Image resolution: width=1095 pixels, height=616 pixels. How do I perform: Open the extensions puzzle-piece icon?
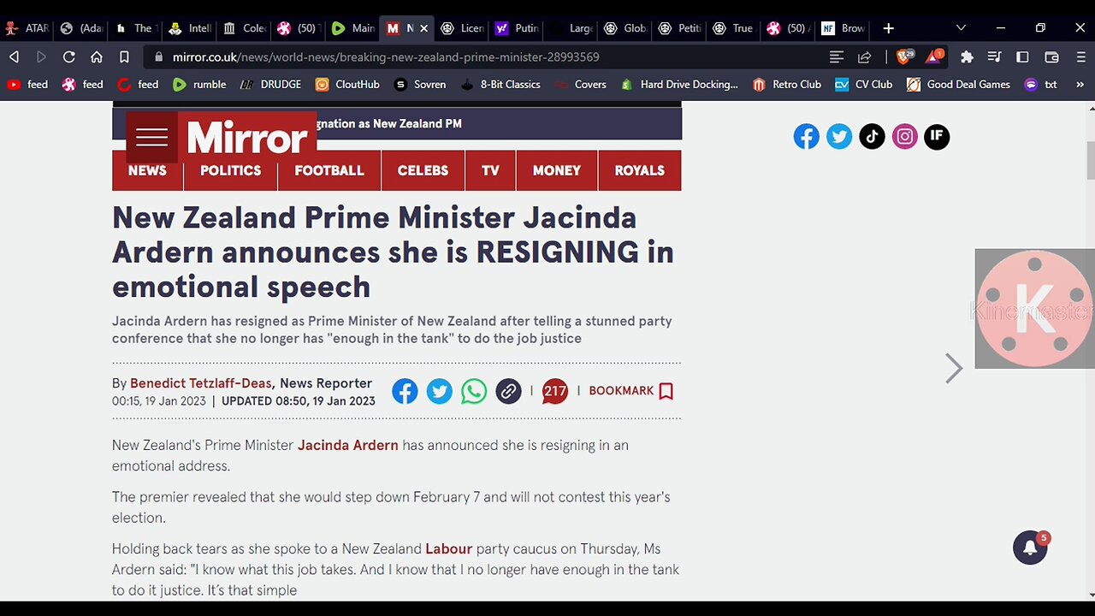point(967,57)
